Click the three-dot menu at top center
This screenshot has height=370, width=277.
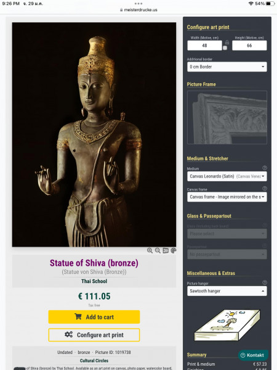pos(138,4)
